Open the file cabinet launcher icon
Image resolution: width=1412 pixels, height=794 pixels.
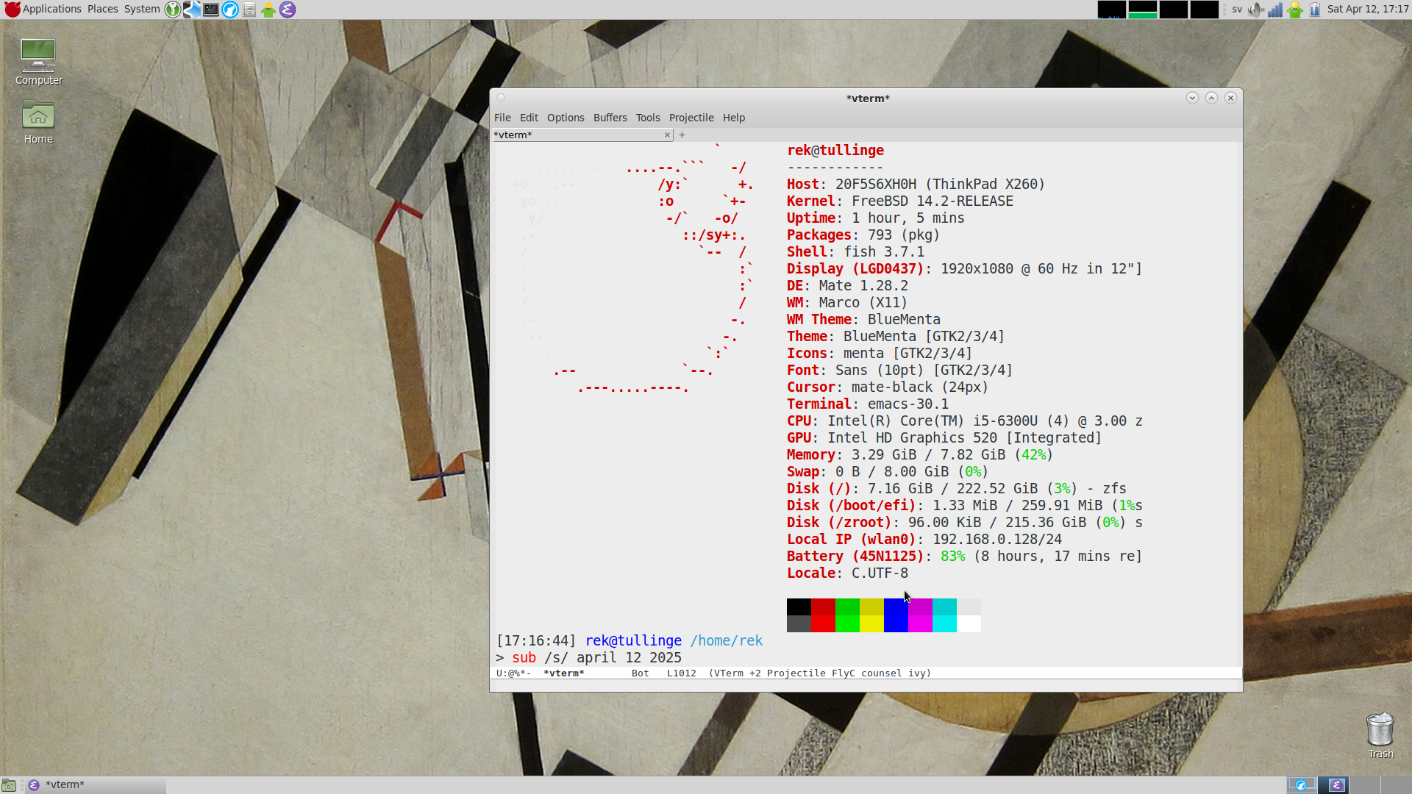(249, 10)
